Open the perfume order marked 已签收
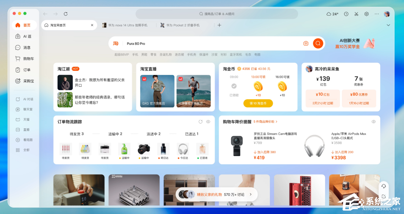404x214 pixels. (202, 151)
